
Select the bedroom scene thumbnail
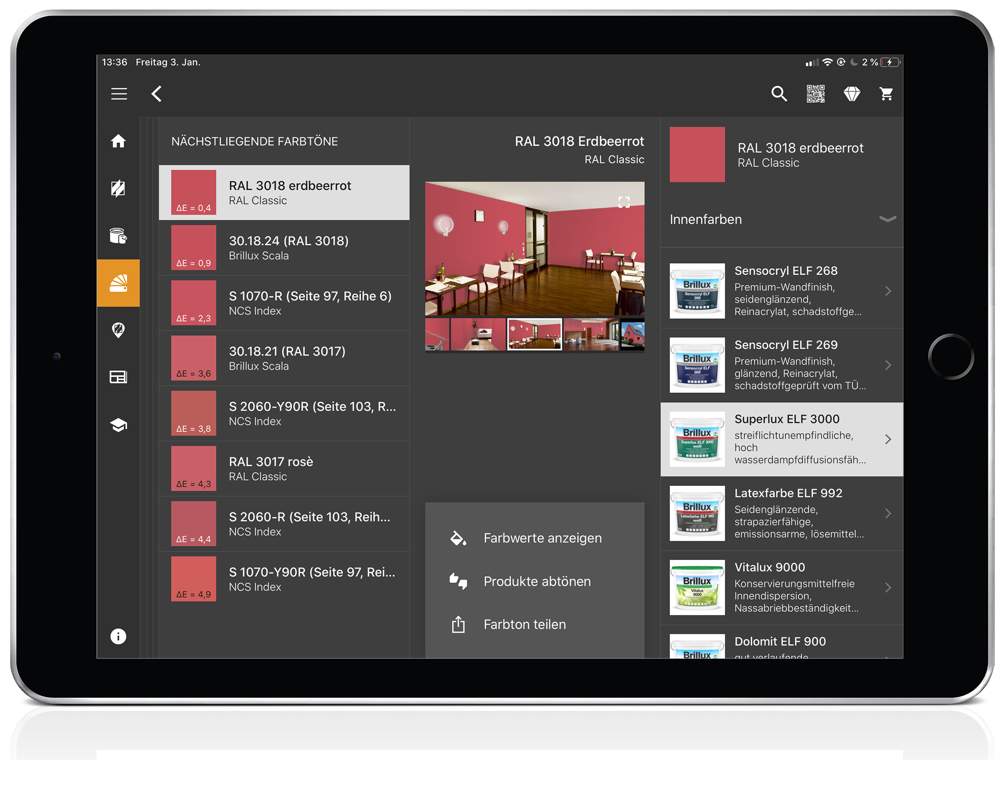pyautogui.click(x=478, y=334)
